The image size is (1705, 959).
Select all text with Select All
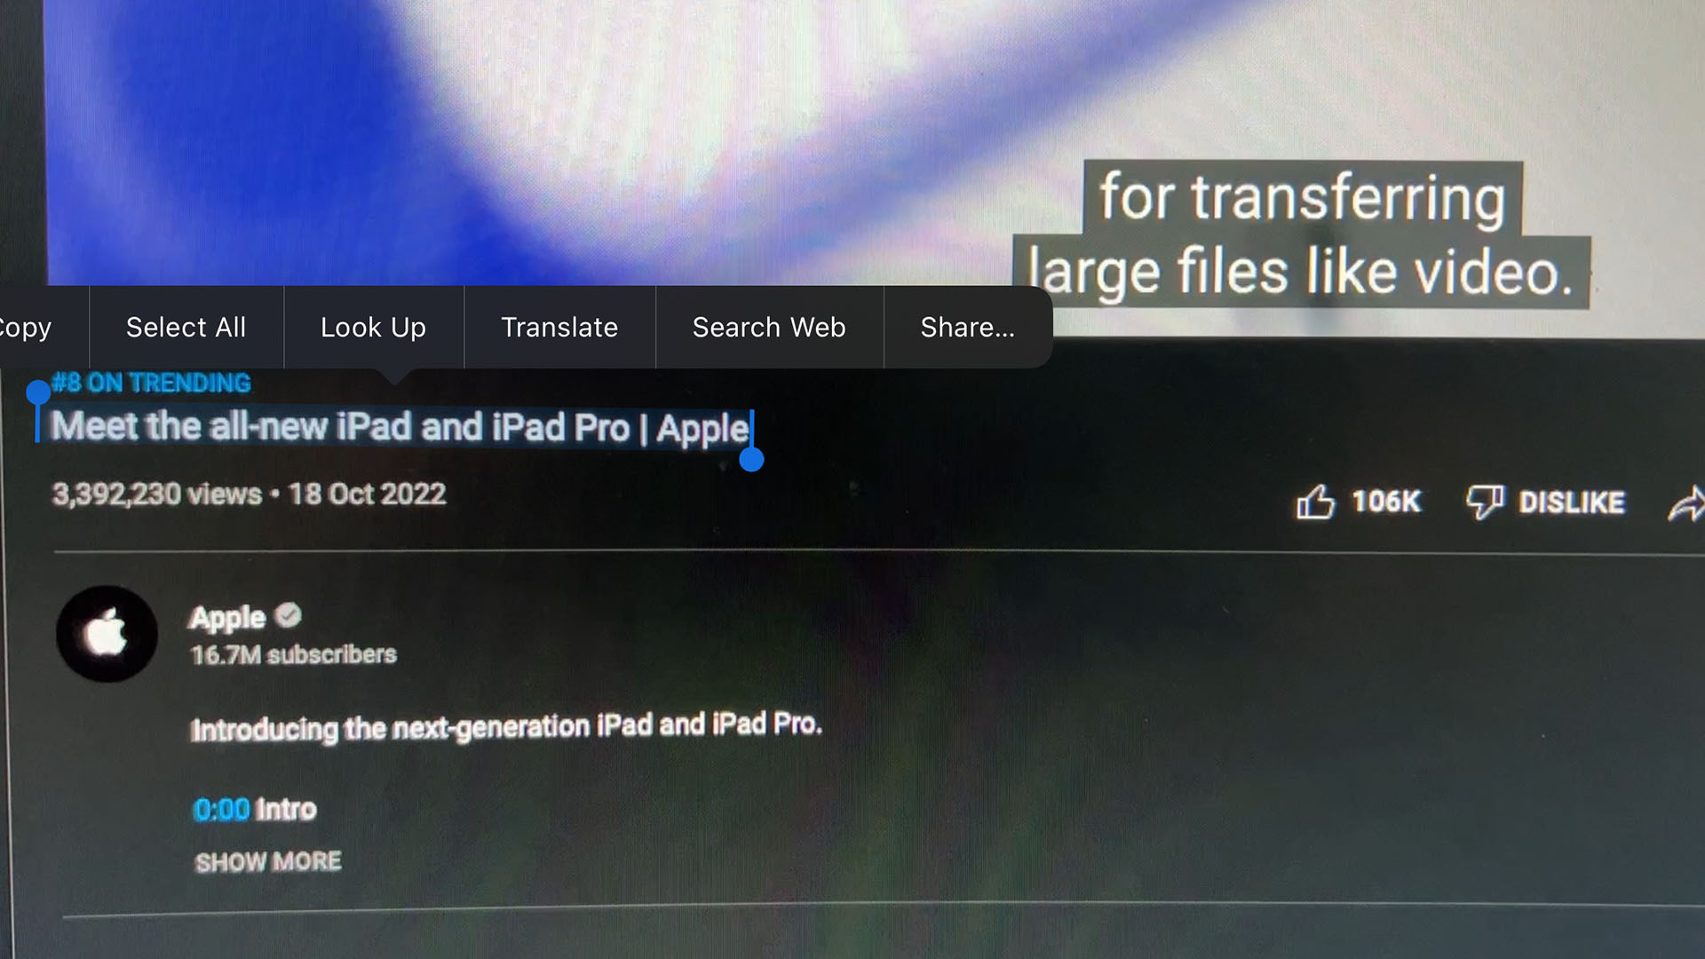(186, 327)
